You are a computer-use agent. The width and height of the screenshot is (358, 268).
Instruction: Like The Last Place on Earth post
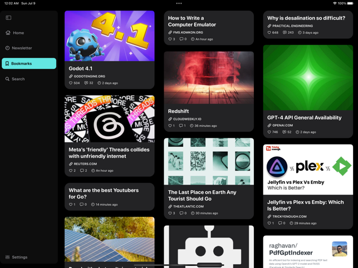pos(171,214)
